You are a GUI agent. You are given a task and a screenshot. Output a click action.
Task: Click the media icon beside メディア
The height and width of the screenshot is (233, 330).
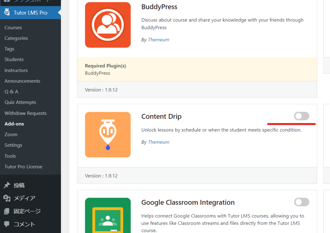tap(7, 198)
